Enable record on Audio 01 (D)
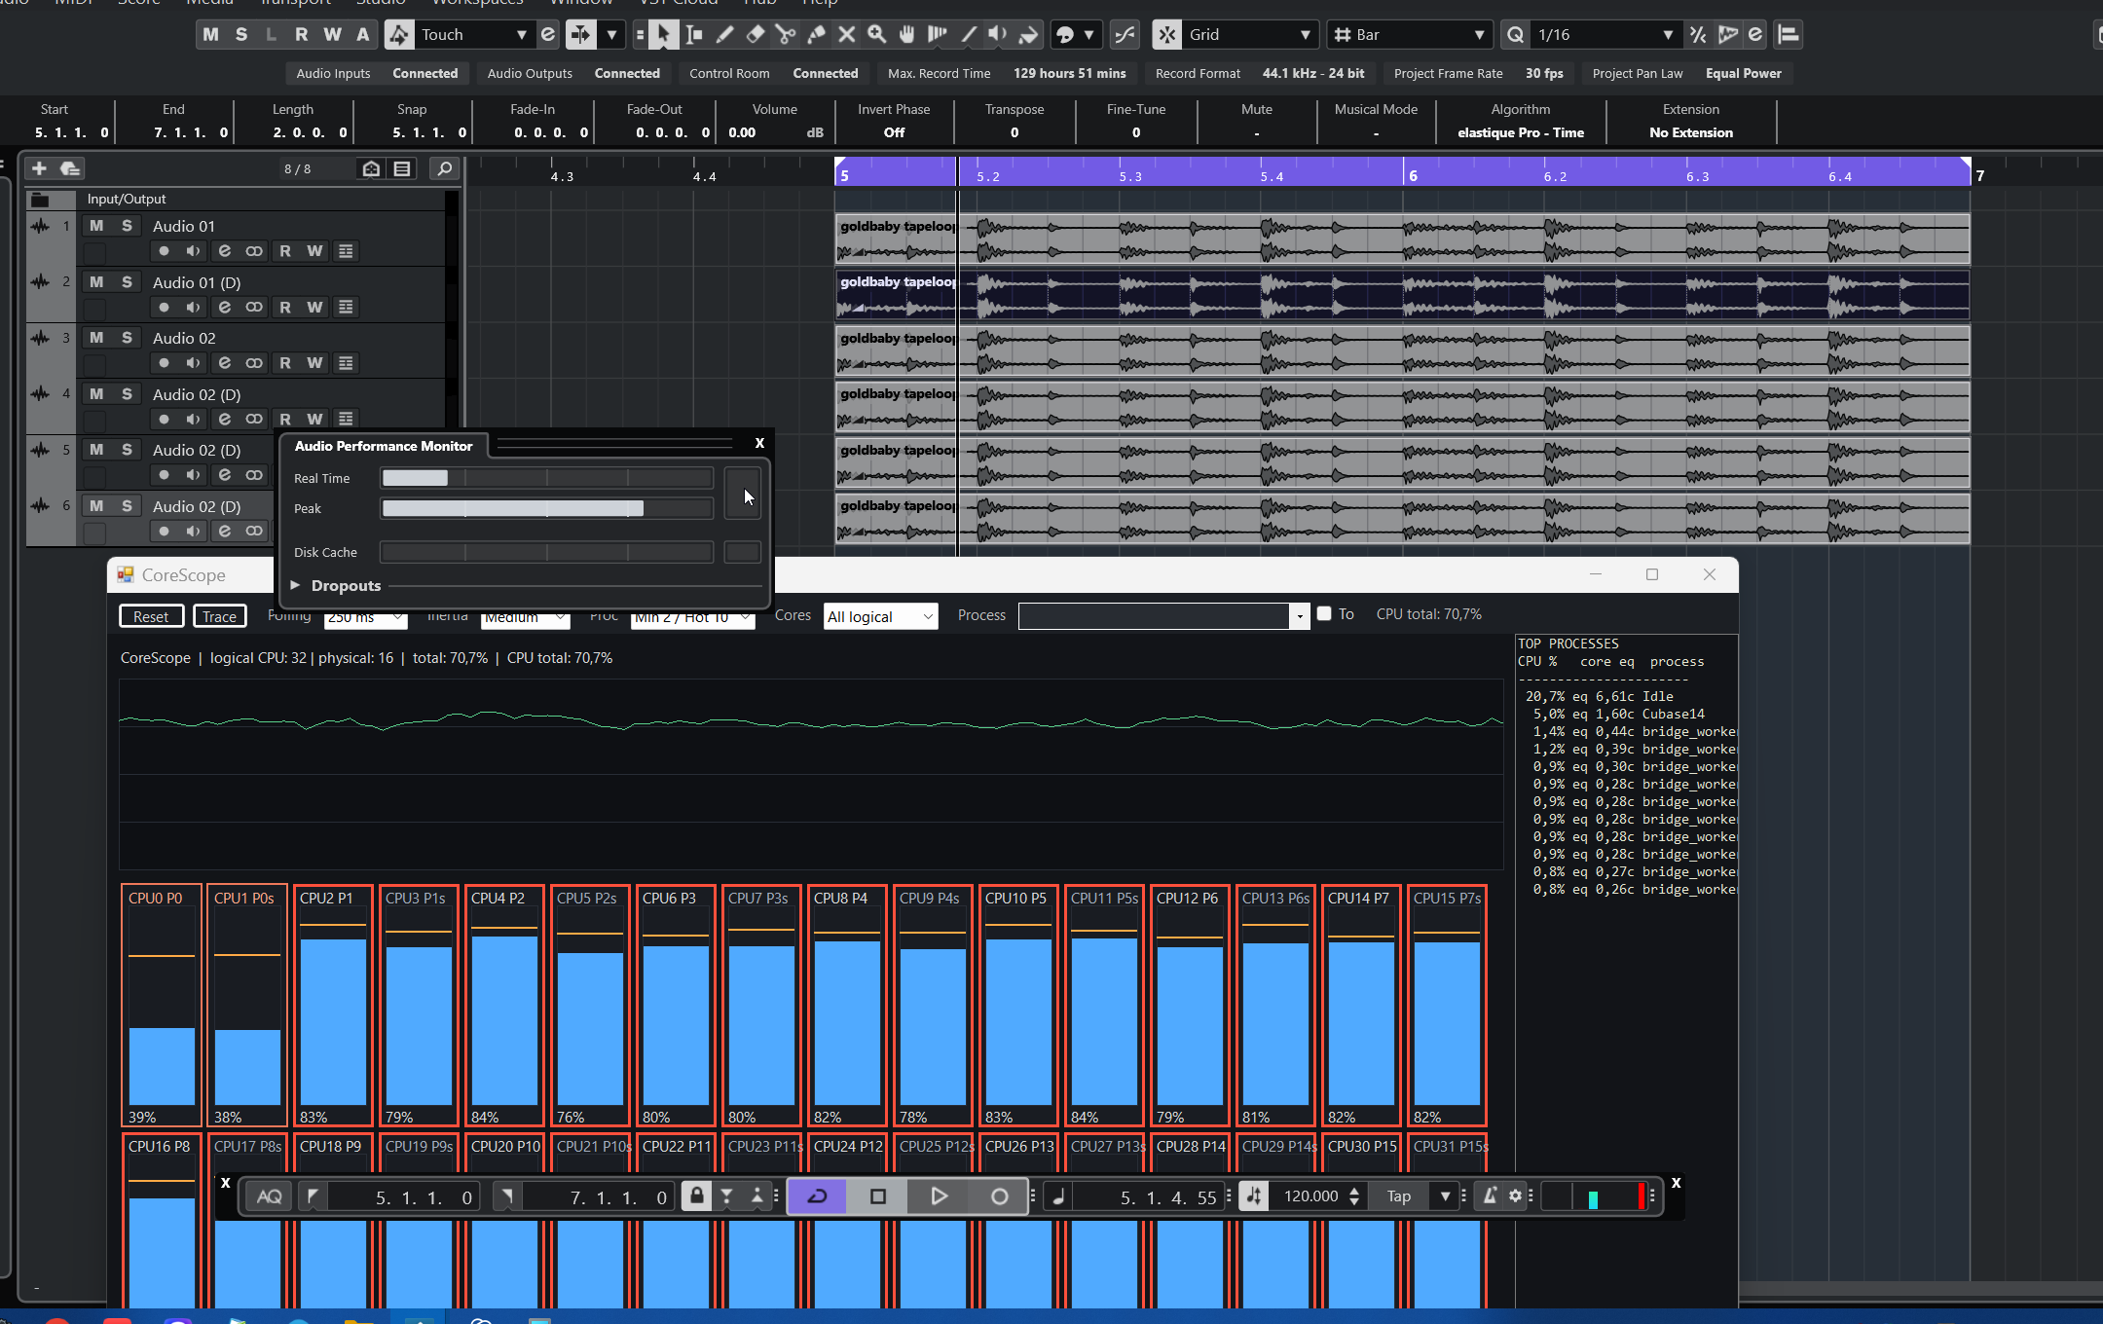The image size is (2103, 1324). tap(164, 308)
